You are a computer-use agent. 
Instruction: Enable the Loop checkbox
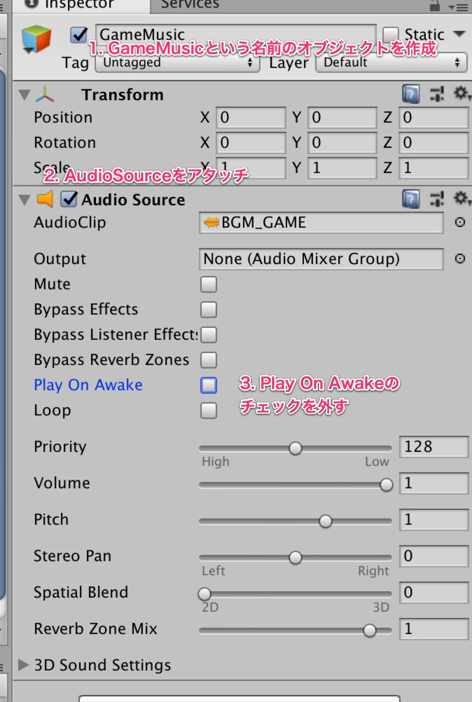point(209,411)
